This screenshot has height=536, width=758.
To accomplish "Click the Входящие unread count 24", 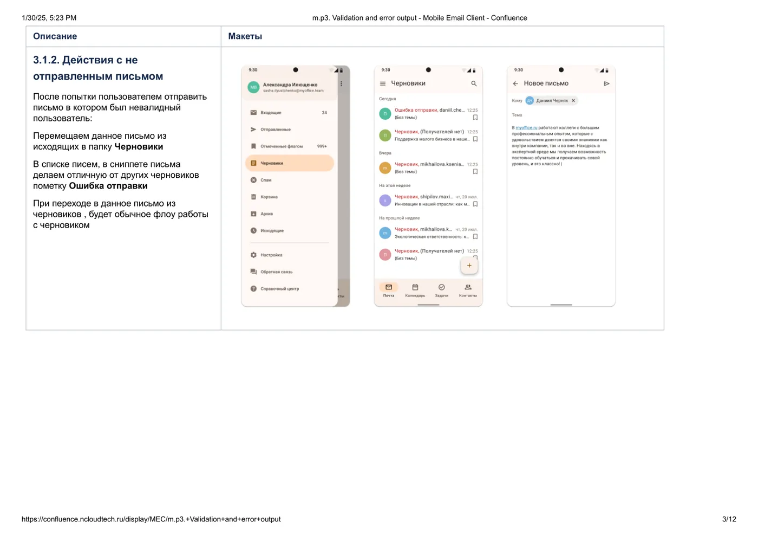I will [x=324, y=113].
